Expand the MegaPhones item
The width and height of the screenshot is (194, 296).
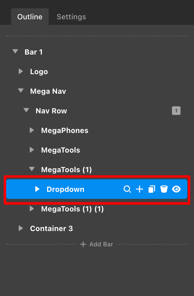click(32, 130)
